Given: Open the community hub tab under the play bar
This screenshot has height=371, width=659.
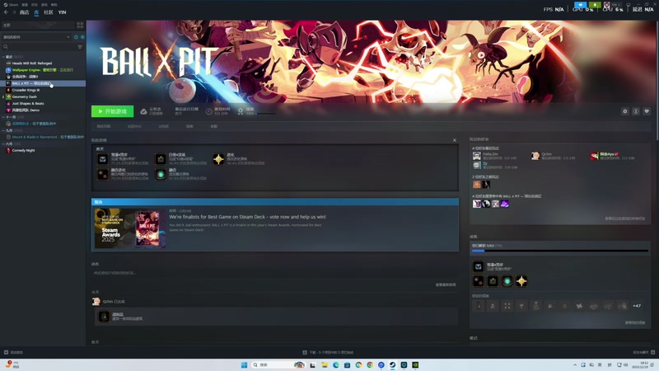Looking at the screenshot, I should 134,126.
